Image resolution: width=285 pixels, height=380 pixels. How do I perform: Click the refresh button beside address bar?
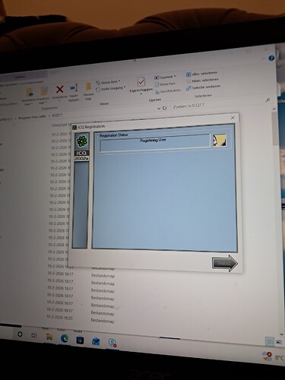click(164, 108)
